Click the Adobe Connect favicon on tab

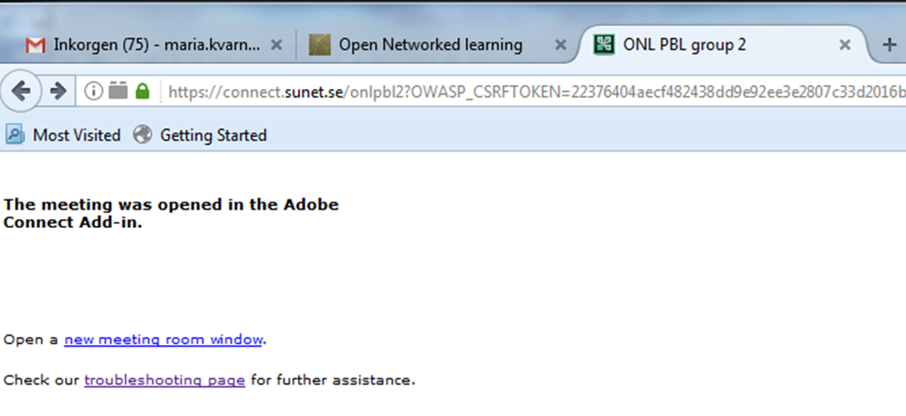[604, 45]
